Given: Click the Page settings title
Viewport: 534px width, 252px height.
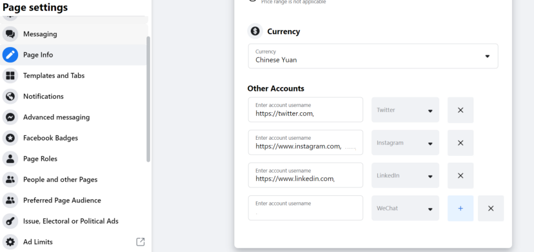Looking at the screenshot, I should (35, 7).
